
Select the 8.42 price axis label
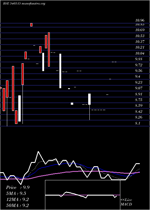139,112
